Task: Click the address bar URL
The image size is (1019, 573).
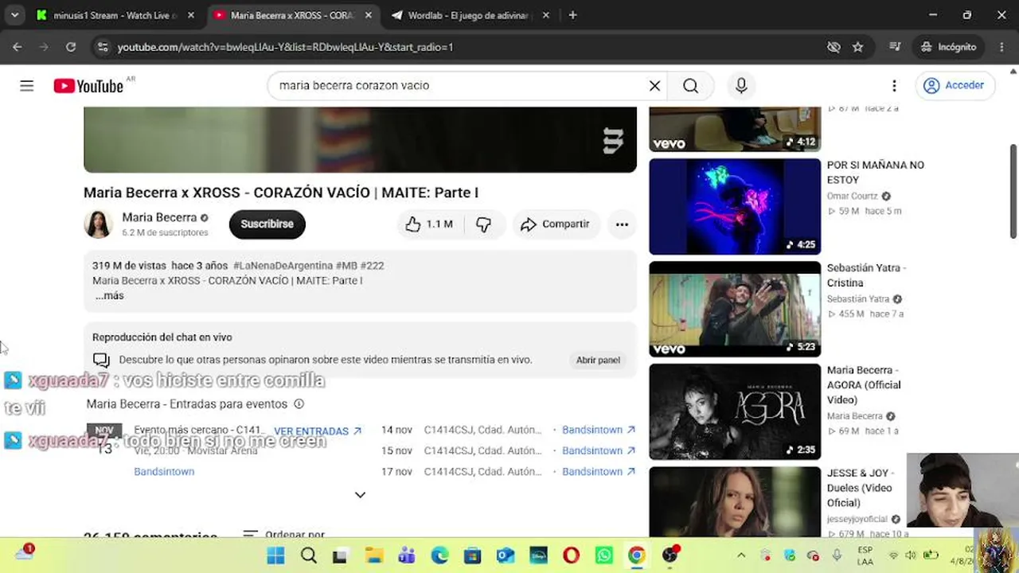Action: pyautogui.click(x=285, y=47)
